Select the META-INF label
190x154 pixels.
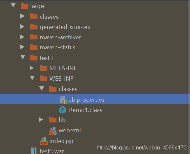(x=63, y=68)
